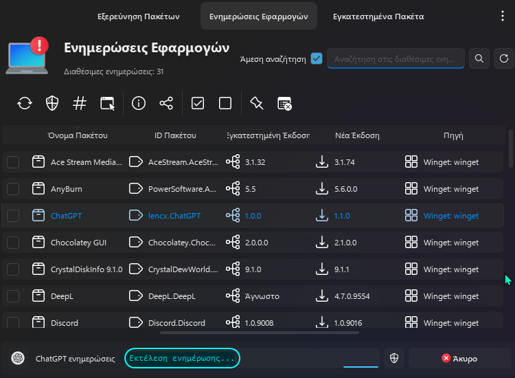Viewport: 515px width, 378px height.
Task: Click the update selected packages refresh icon
Action: coord(25,104)
